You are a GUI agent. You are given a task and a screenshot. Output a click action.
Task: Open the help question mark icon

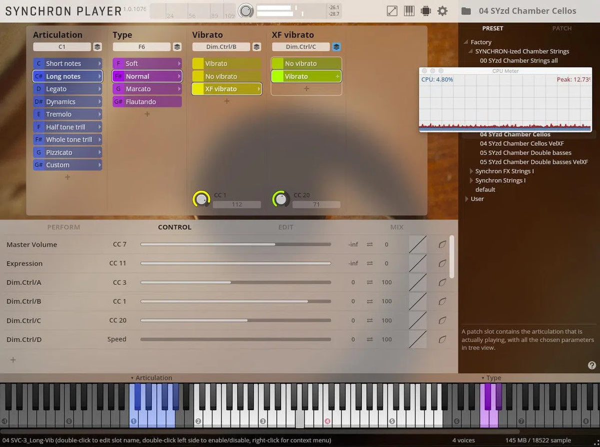point(592,366)
